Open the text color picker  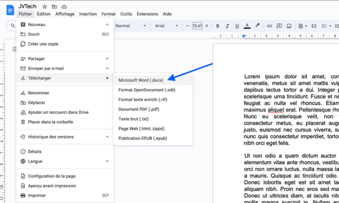coord(247,26)
